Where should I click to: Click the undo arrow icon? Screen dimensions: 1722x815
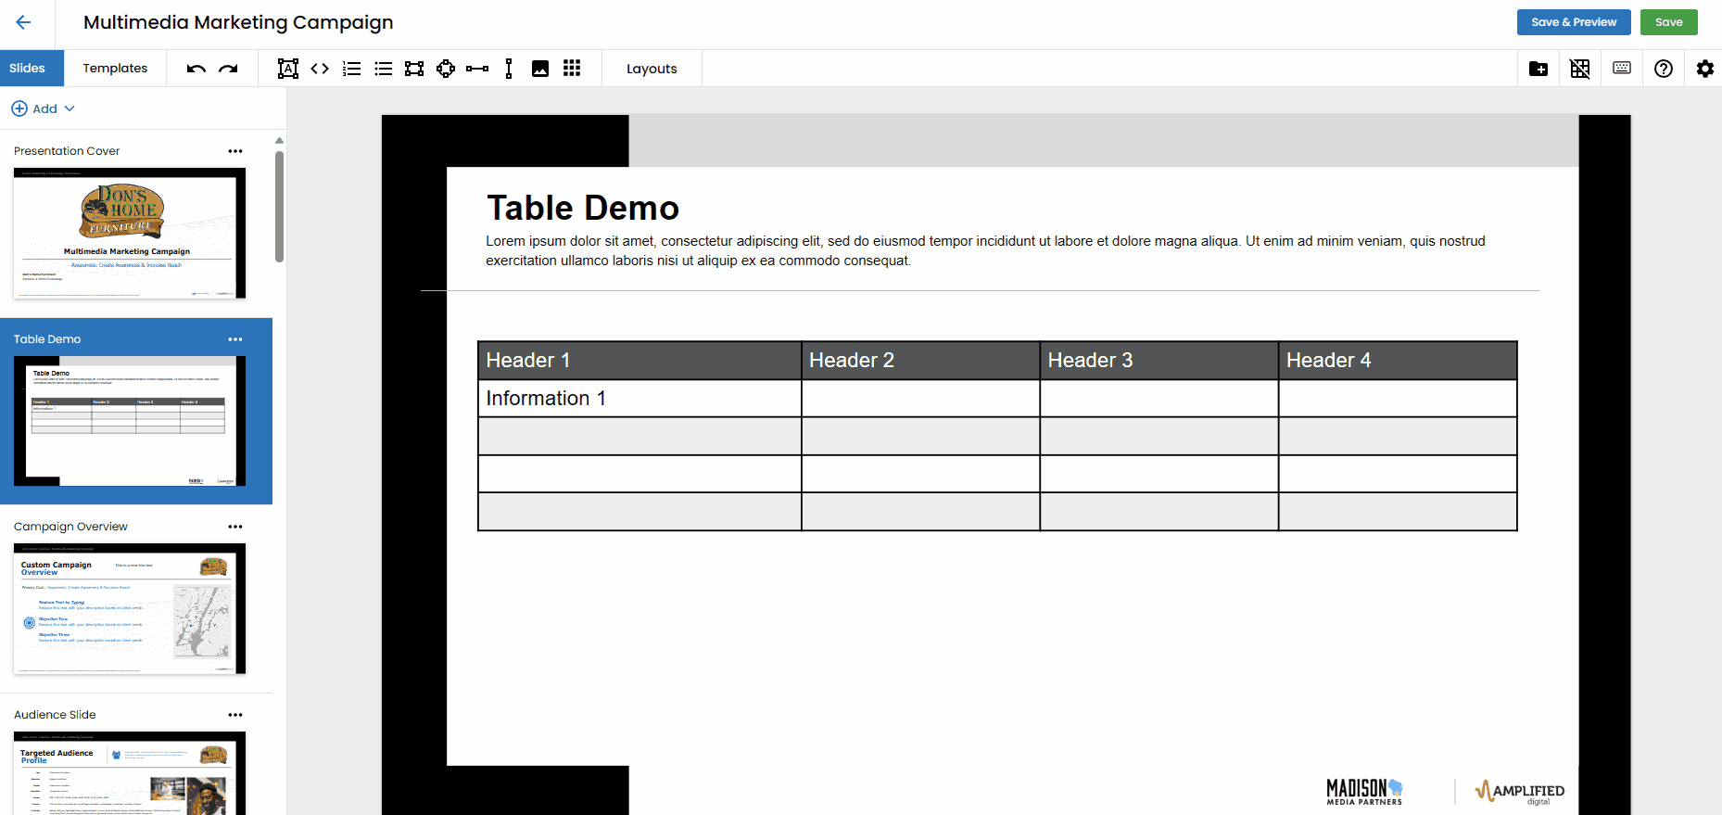196,69
